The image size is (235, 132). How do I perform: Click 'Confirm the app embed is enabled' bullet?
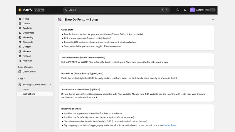pos(93,114)
